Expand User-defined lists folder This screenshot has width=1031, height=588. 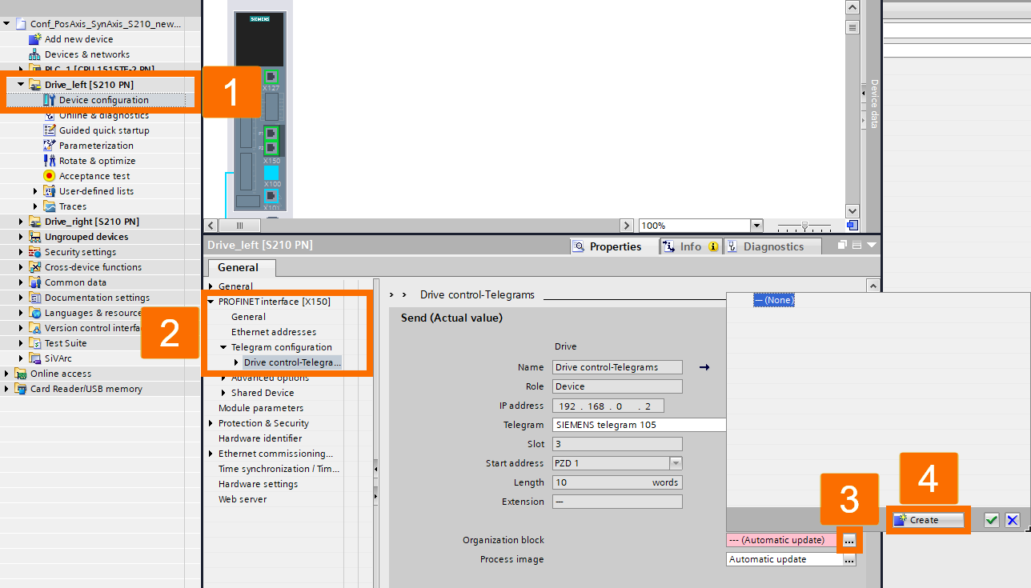click(35, 191)
